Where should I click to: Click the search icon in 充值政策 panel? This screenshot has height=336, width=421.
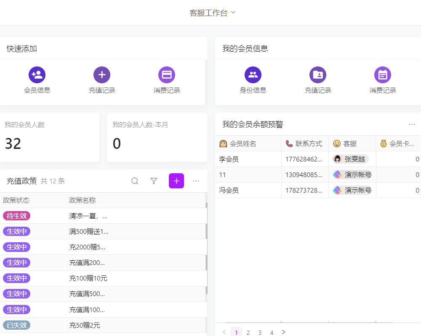point(135,181)
